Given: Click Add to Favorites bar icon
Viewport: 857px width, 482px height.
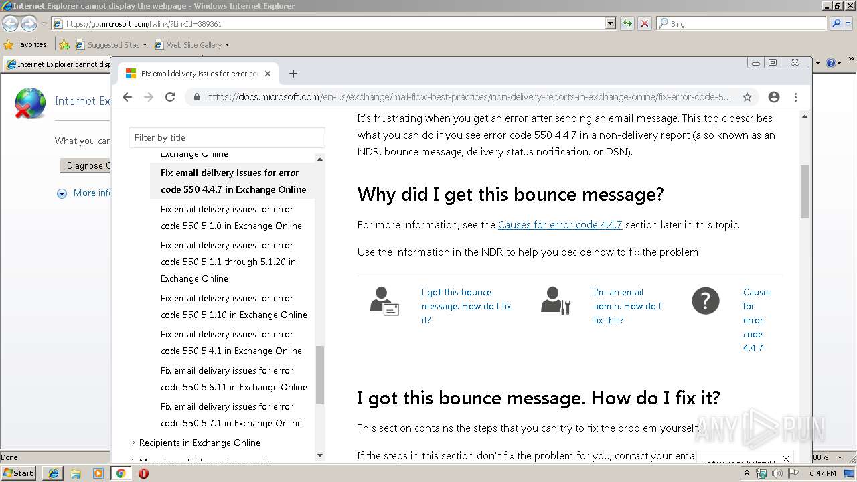Looking at the screenshot, I should pos(64,45).
